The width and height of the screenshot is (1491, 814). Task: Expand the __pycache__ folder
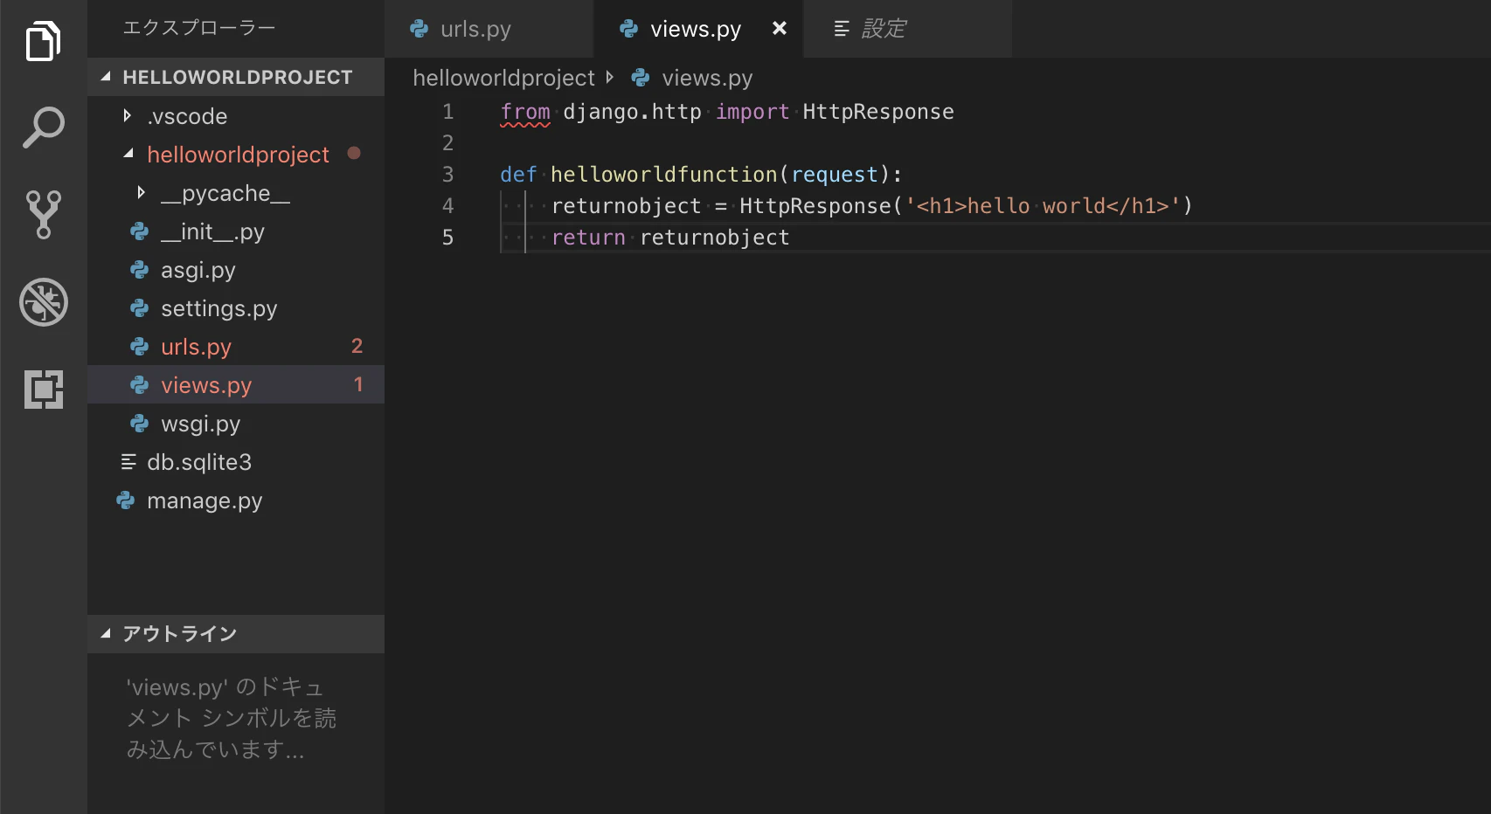click(x=142, y=192)
